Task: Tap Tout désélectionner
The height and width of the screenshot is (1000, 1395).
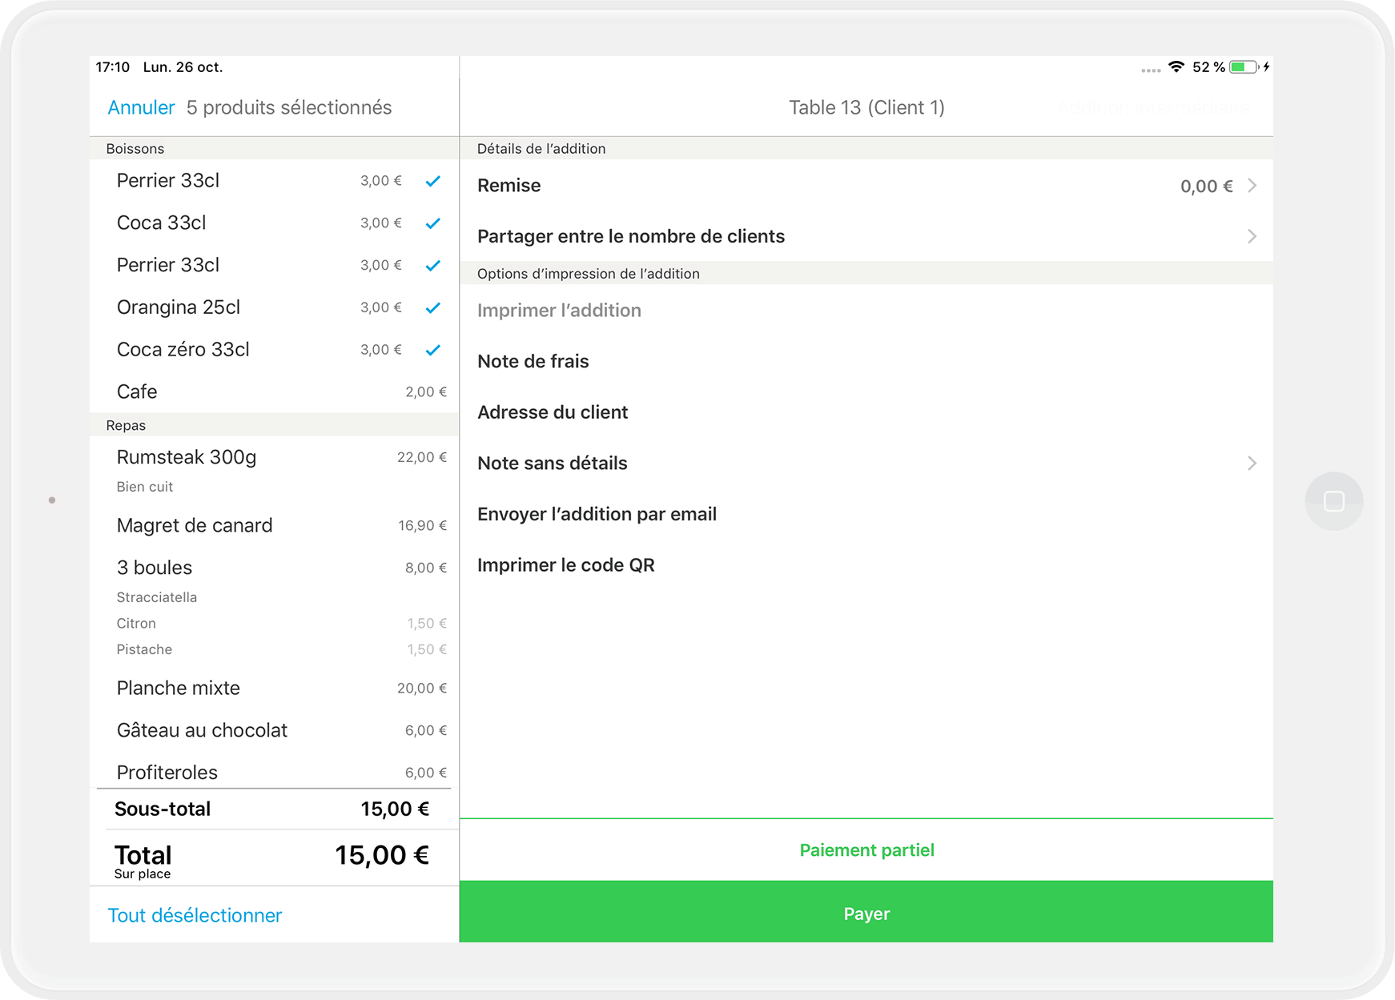Action: pos(195,915)
